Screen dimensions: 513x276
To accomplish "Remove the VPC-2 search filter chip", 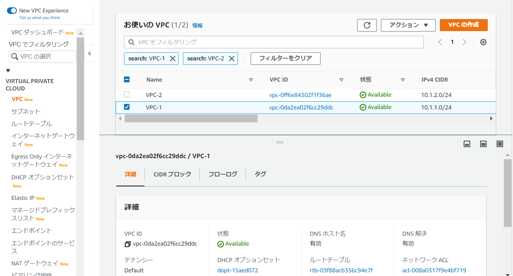I will point(232,59).
